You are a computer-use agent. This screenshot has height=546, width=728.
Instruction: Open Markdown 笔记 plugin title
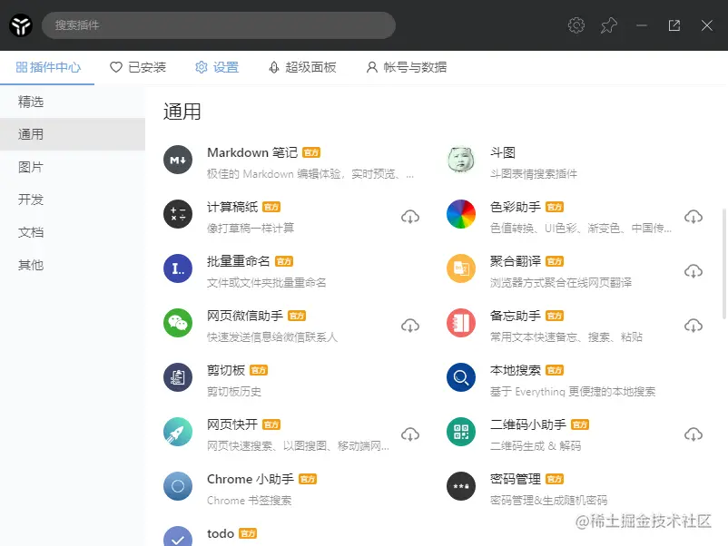tap(252, 152)
